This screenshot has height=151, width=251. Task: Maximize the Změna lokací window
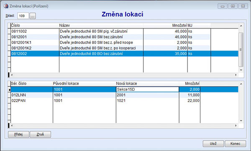(x=233, y=6)
